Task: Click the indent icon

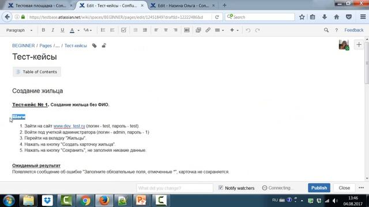Action: 145,30
